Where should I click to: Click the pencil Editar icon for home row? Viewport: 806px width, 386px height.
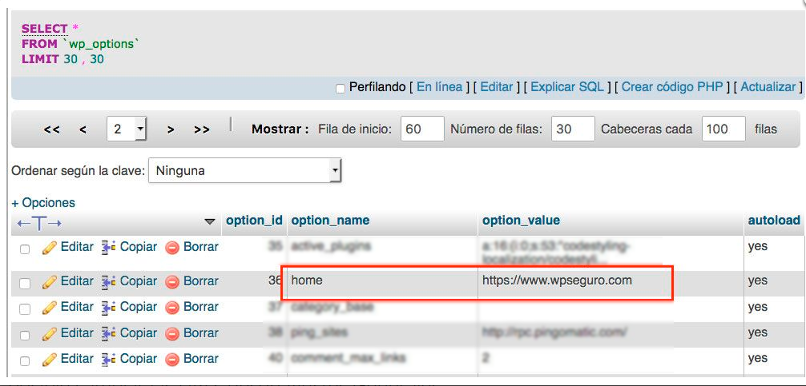pos(50,281)
